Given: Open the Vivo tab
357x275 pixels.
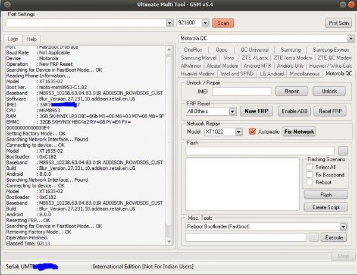Looking at the screenshot, I should [x=229, y=58].
